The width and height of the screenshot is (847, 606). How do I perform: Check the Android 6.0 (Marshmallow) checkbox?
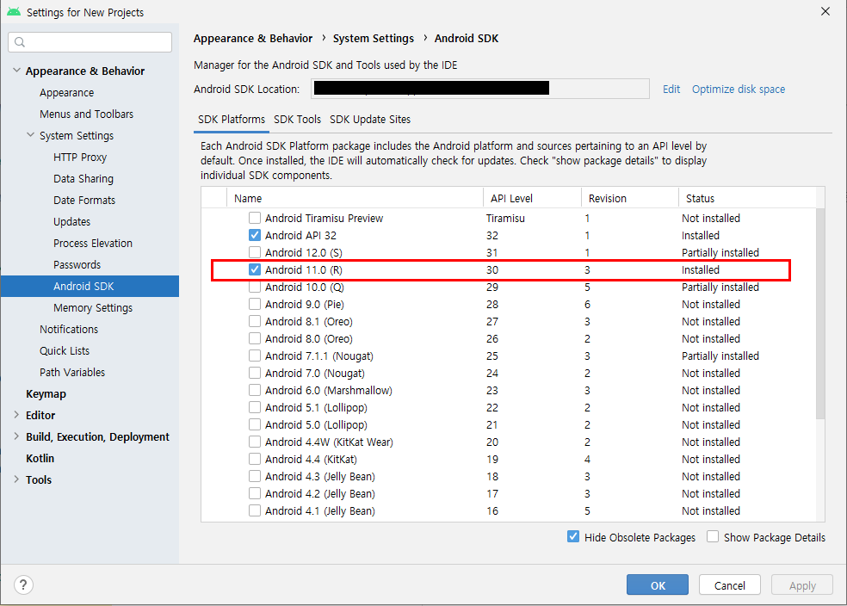click(255, 391)
